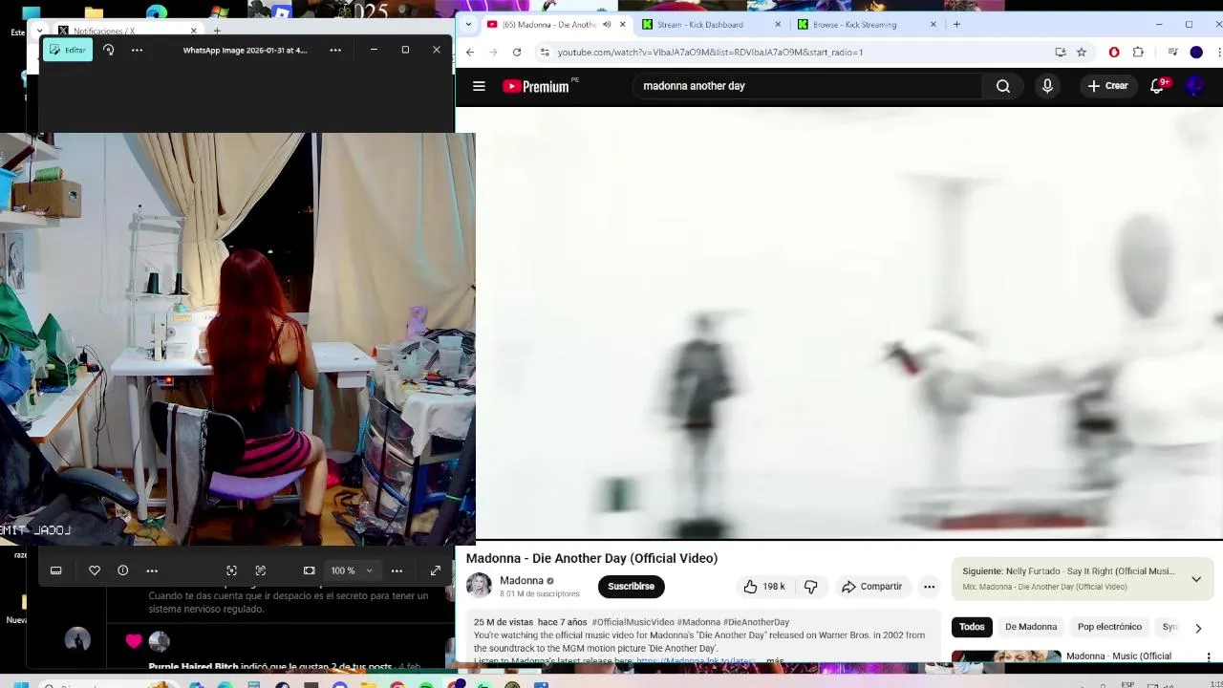Open more options next to zoom dropdown in Photos
1223x688 pixels.
point(397,570)
